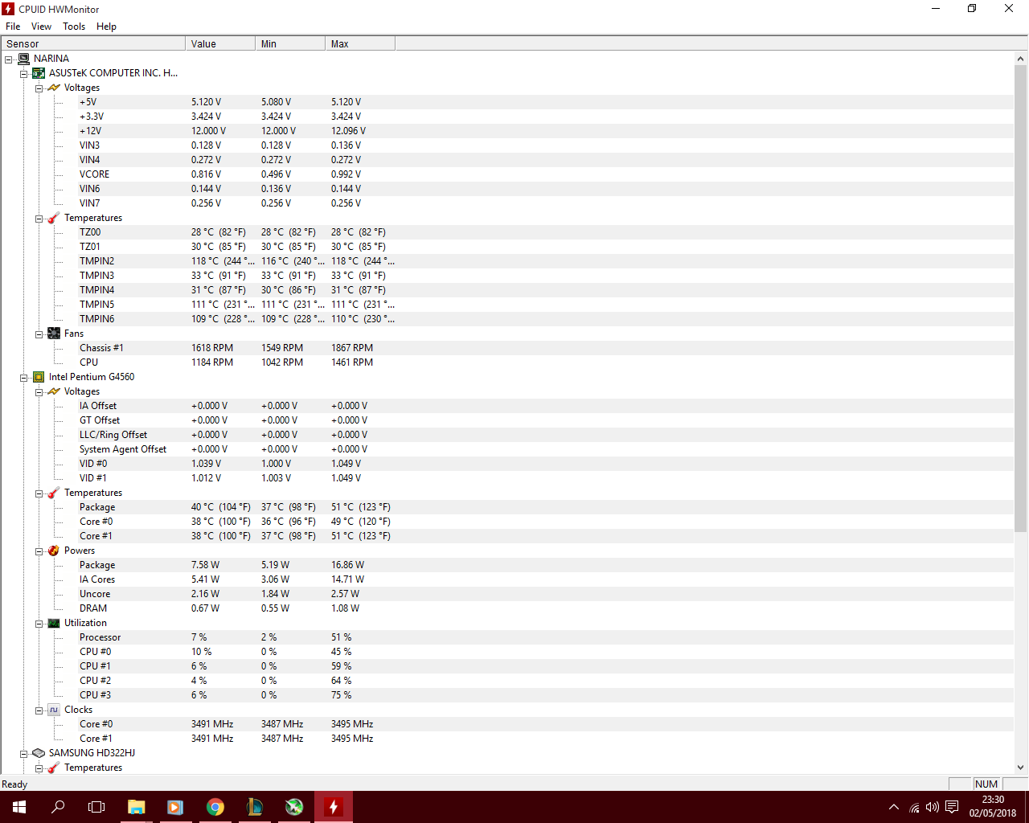Open the Action Center notifications icon
Screen dimensions: 1029x823
click(x=952, y=807)
